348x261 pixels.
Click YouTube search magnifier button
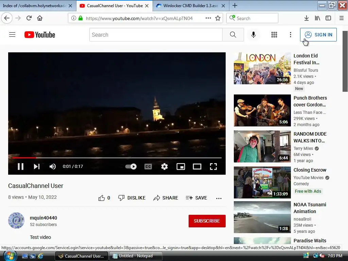tap(233, 35)
